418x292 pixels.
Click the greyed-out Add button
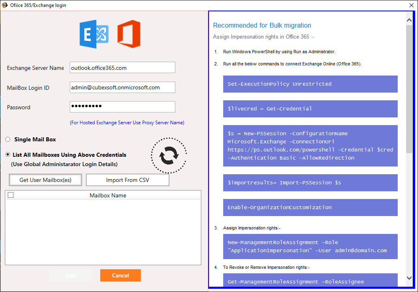(71, 275)
